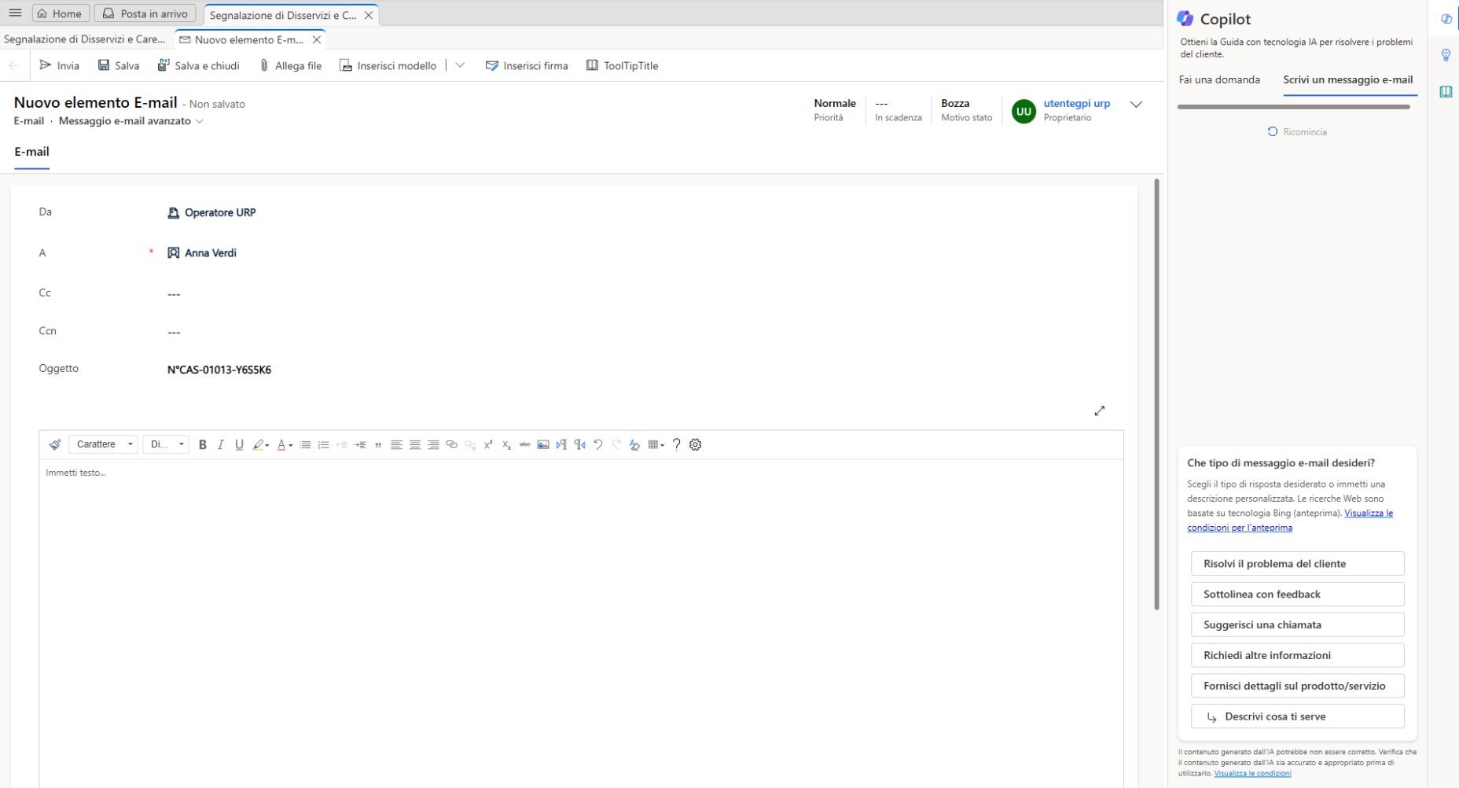
Task: Toggle bold formatting in the email editor
Action: [202, 444]
